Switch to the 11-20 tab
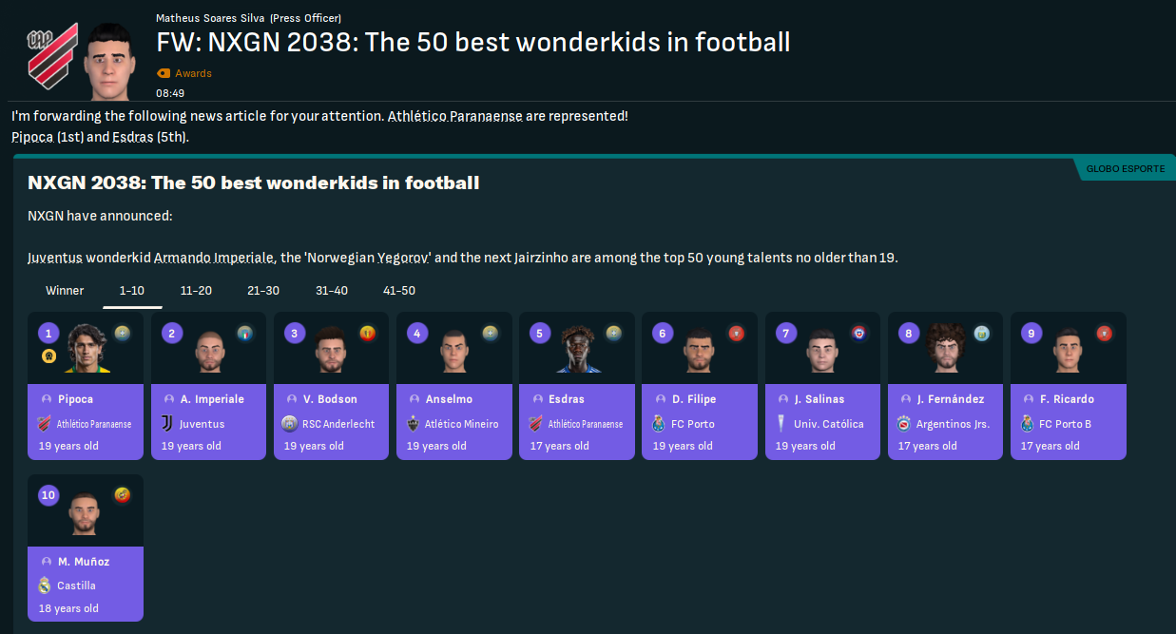Image resolution: width=1176 pixels, height=634 pixels. [x=196, y=290]
